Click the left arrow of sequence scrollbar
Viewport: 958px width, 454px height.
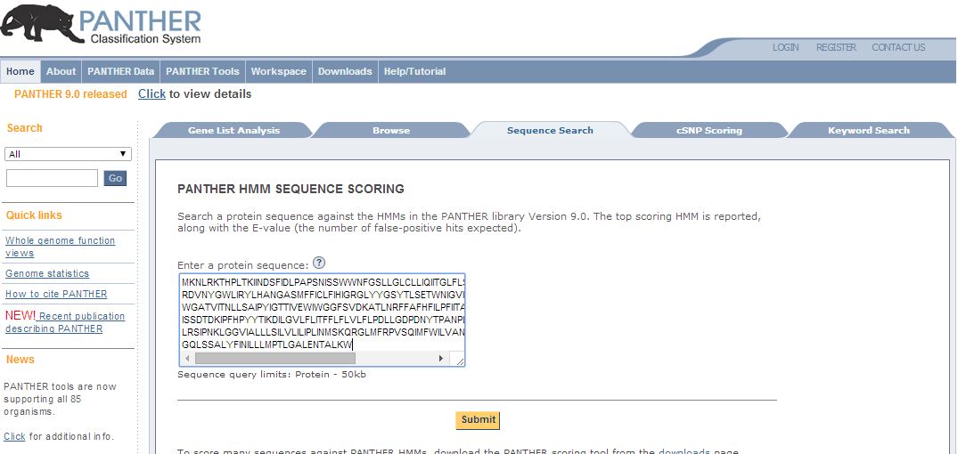pyautogui.click(x=187, y=358)
